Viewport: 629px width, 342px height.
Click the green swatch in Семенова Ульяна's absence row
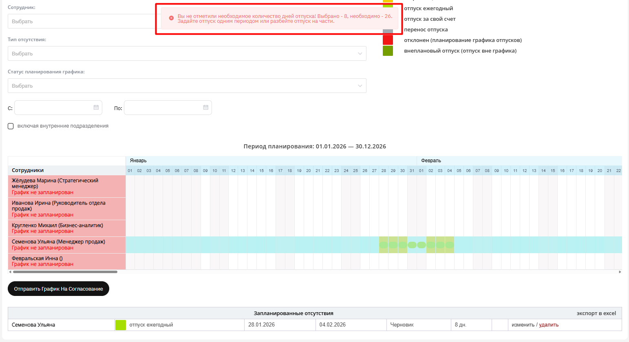(121, 325)
